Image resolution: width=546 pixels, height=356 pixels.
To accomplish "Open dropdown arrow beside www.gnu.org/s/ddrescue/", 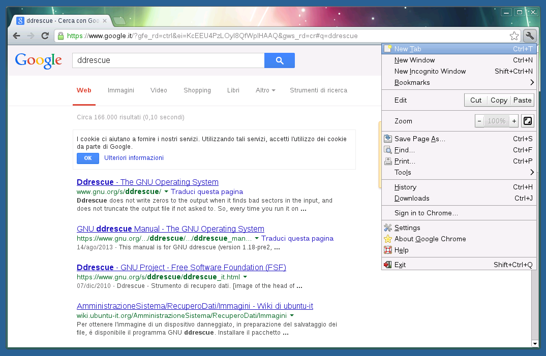I will point(166,191).
